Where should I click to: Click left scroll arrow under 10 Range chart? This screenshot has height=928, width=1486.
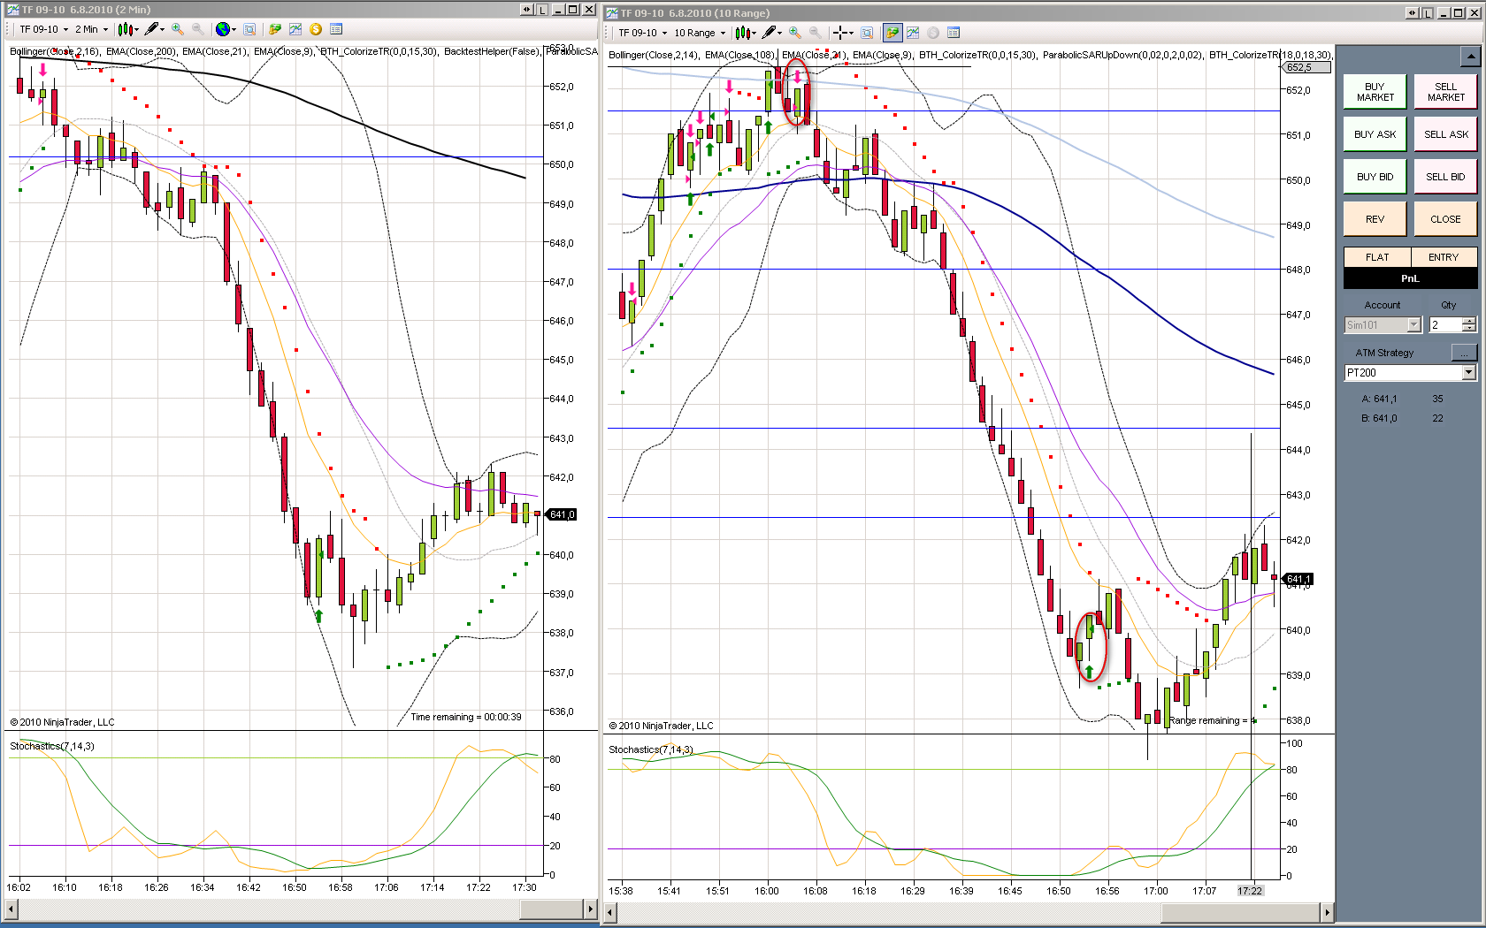pos(611,912)
